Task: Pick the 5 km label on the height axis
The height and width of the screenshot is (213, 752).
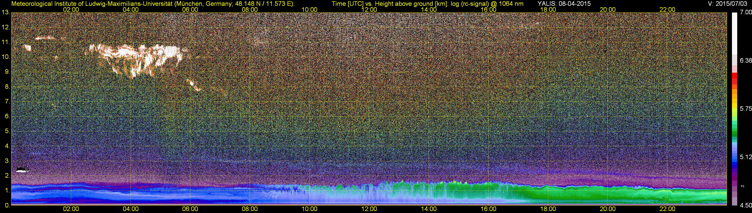Action: 7,131
